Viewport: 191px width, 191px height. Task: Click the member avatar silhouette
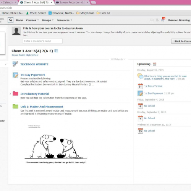pos(16,31)
